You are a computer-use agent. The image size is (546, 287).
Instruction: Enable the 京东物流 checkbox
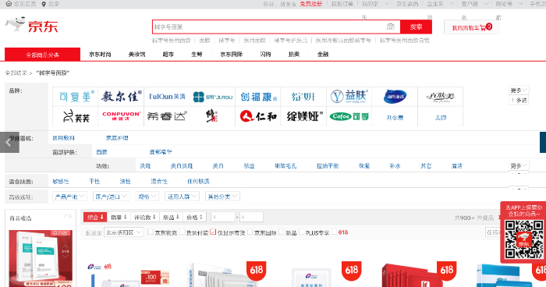(x=151, y=232)
